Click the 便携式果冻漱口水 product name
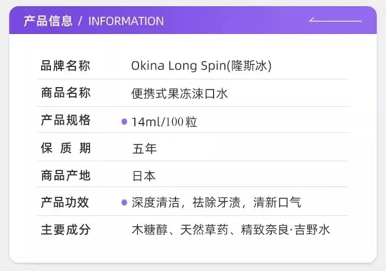Viewport: 386px width, 271px height. point(180,94)
